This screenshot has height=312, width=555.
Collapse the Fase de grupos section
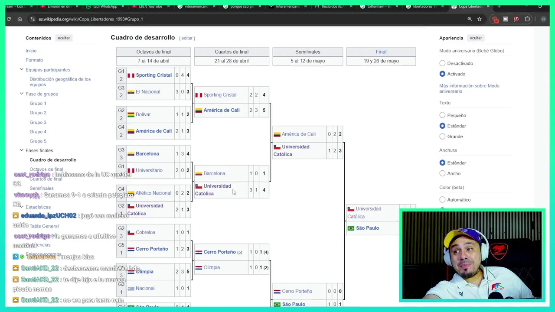click(21, 94)
